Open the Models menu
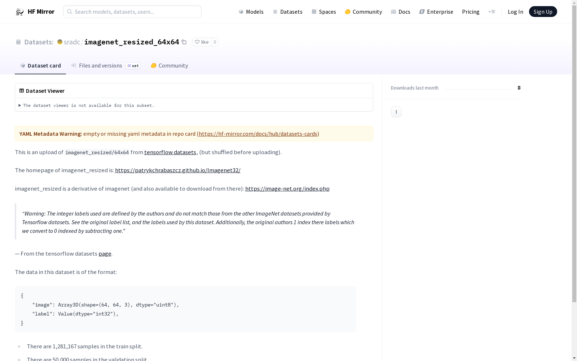 tap(251, 12)
